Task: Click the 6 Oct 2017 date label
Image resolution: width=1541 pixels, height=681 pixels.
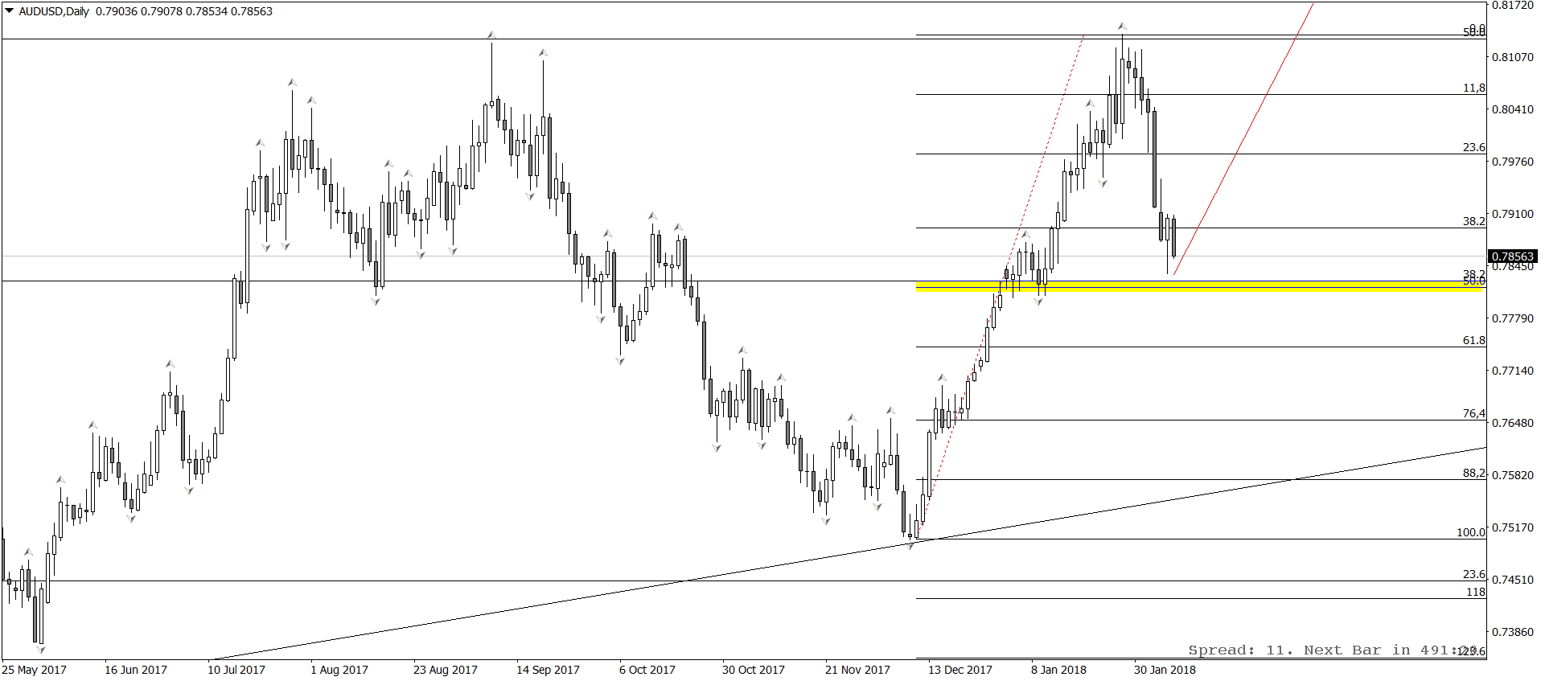Action: (647, 670)
